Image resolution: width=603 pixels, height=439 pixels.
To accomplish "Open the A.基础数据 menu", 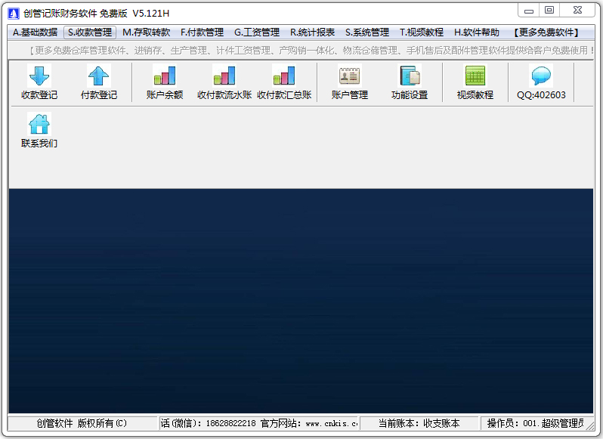I will [35, 32].
